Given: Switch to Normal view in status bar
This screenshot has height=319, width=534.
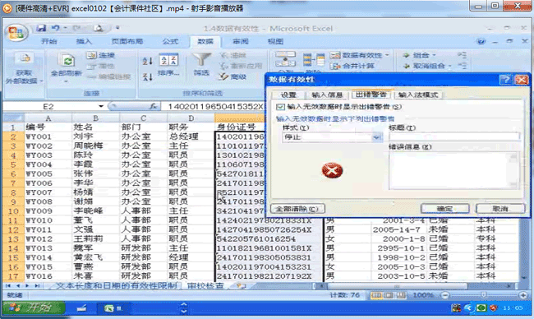Looking at the screenshot, I should pyautogui.click(x=376, y=295).
